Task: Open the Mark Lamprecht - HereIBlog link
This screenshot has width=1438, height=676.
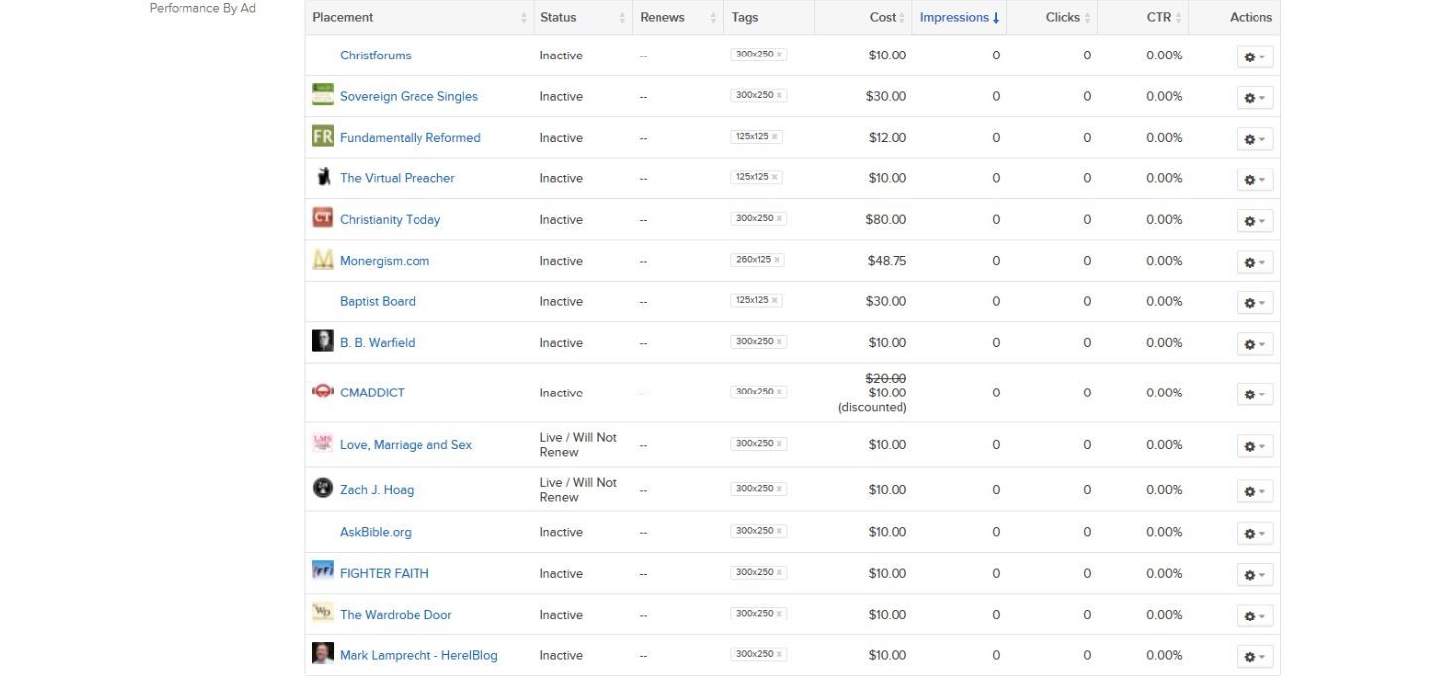Action: click(419, 655)
